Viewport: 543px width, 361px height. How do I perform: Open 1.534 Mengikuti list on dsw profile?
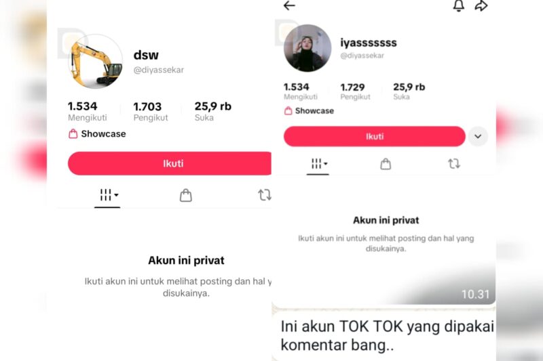coord(88,111)
